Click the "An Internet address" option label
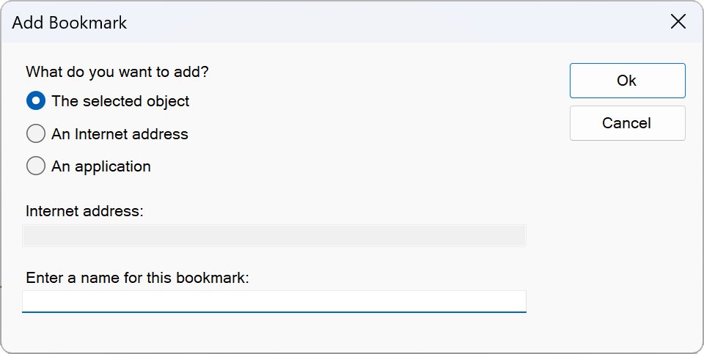The width and height of the screenshot is (704, 354). point(120,134)
